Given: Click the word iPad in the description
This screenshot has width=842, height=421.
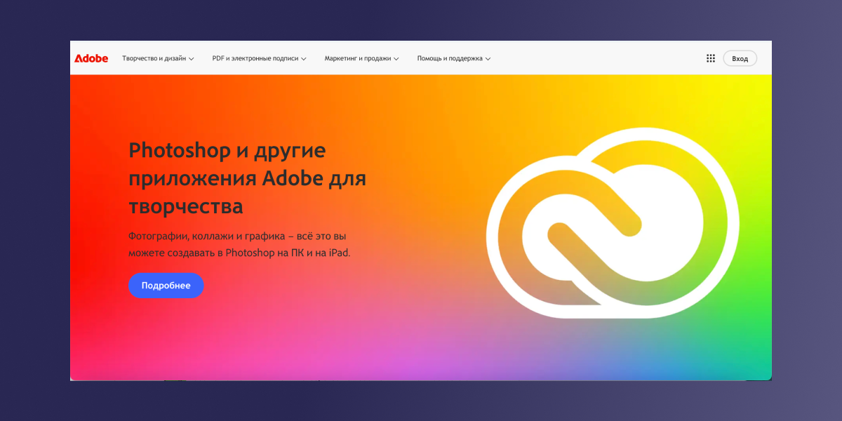Looking at the screenshot, I should 338,253.
